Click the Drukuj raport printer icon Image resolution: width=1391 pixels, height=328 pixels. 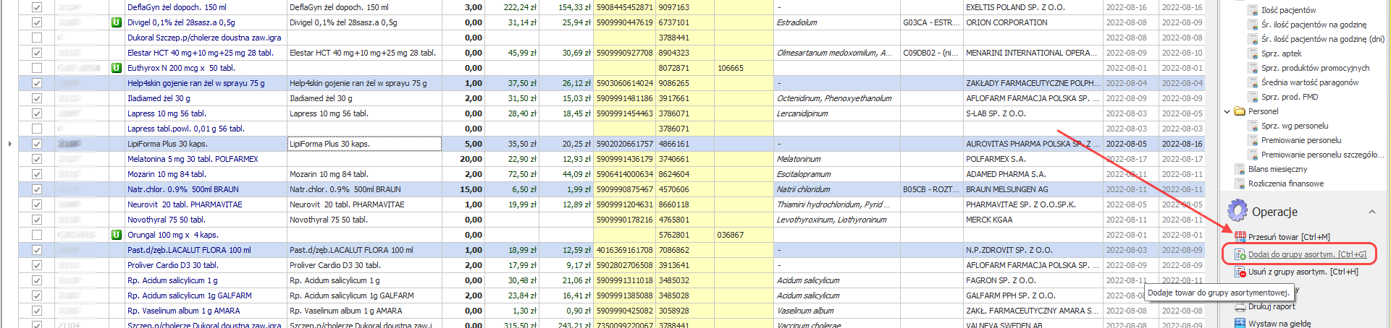pyautogui.click(x=1240, y=306)
